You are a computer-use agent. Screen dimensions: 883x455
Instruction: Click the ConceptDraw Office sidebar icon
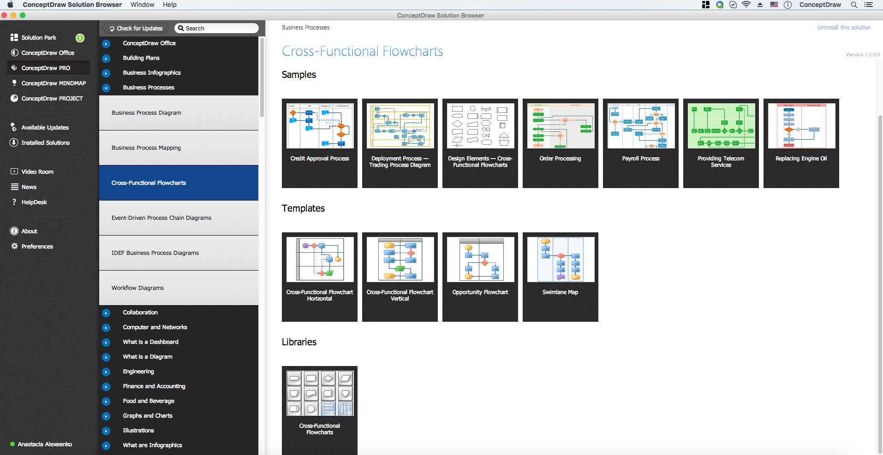14,53
